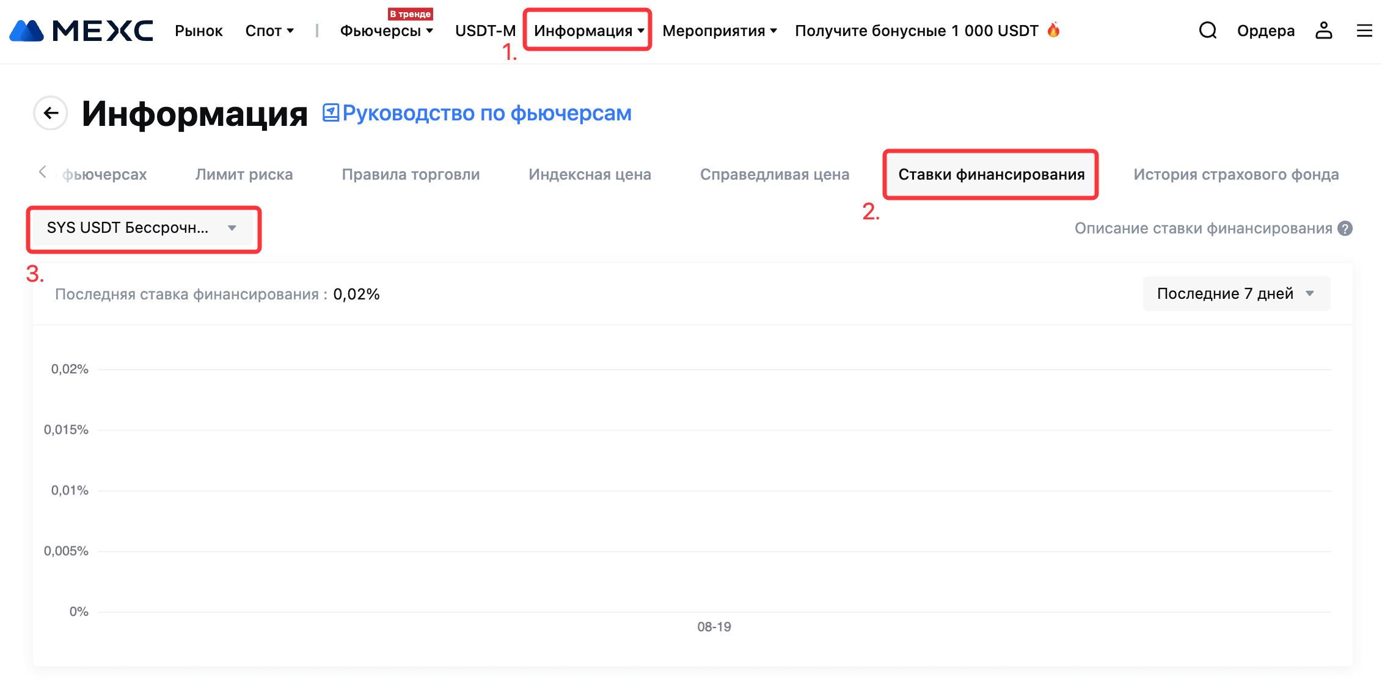Click the MEXC logo
1382x682 pixels.
[x=81, y=31]
